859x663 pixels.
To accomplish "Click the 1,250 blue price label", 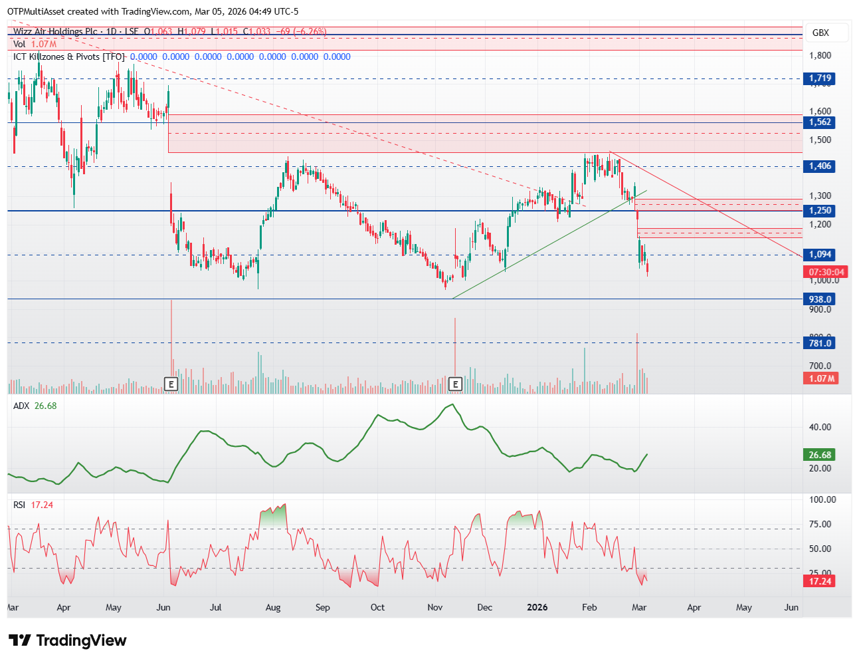I will [820, 211].
